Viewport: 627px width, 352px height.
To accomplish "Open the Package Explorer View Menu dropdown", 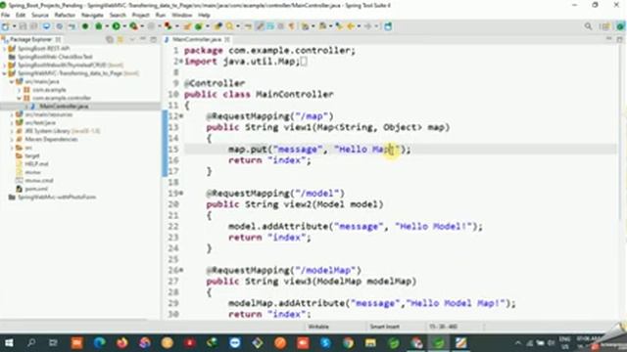I will click(x=132, y=39).
